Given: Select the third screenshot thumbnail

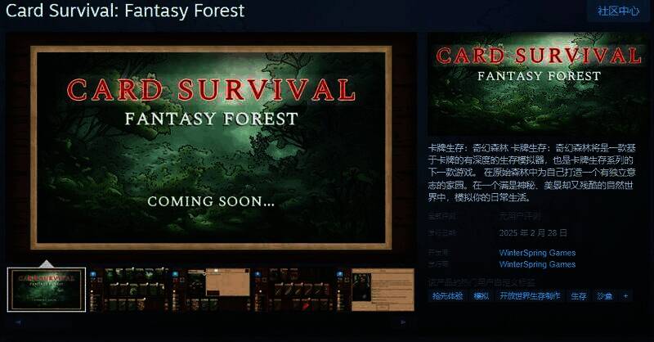Looking at the screenshot, I should click(217, 290).
